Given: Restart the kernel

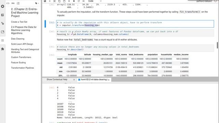Looking at the screenshot, I should coord(79,1).
